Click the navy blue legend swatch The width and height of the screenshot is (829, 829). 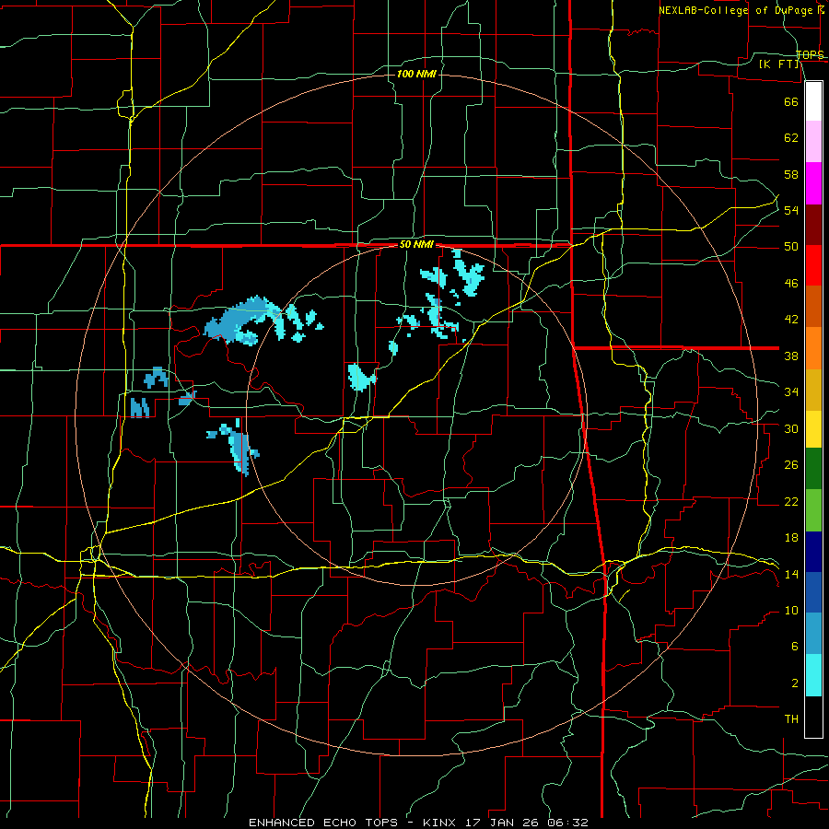813,552
